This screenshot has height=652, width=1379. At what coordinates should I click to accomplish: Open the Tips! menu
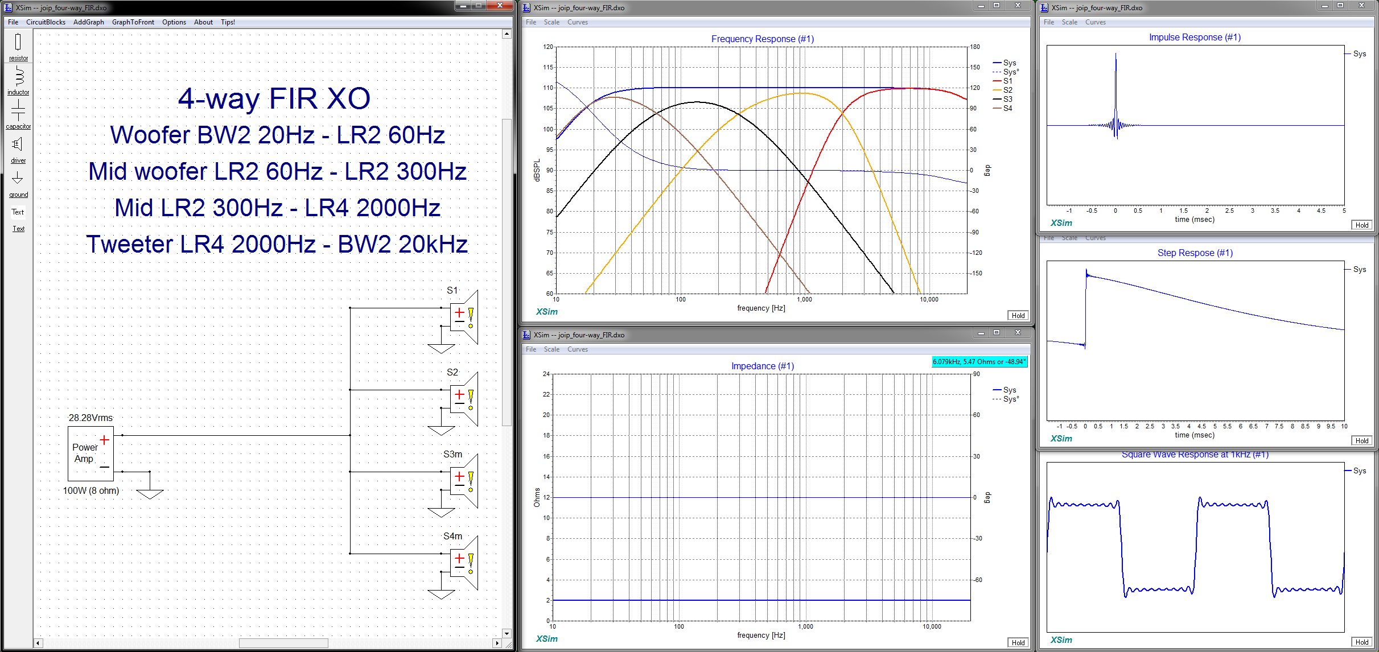[x=228, y=22]
